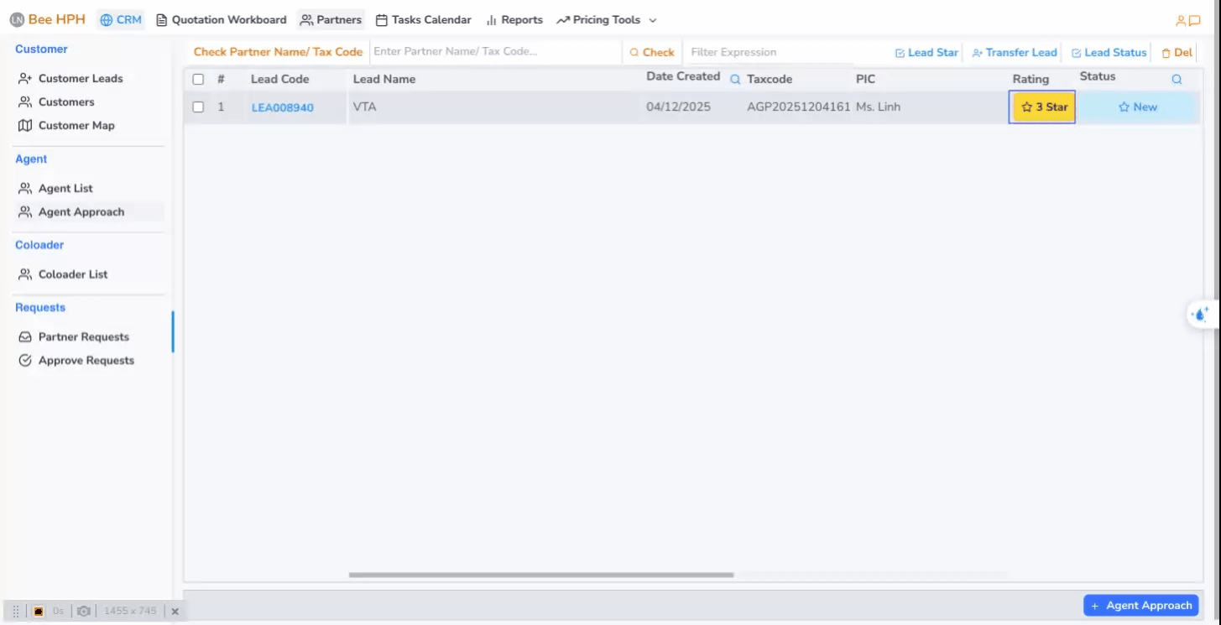The height and width of the screenshot is (625, 1221).
Task: Switch to the Quotation Workboard tab
Action: (x=222, y=20)
